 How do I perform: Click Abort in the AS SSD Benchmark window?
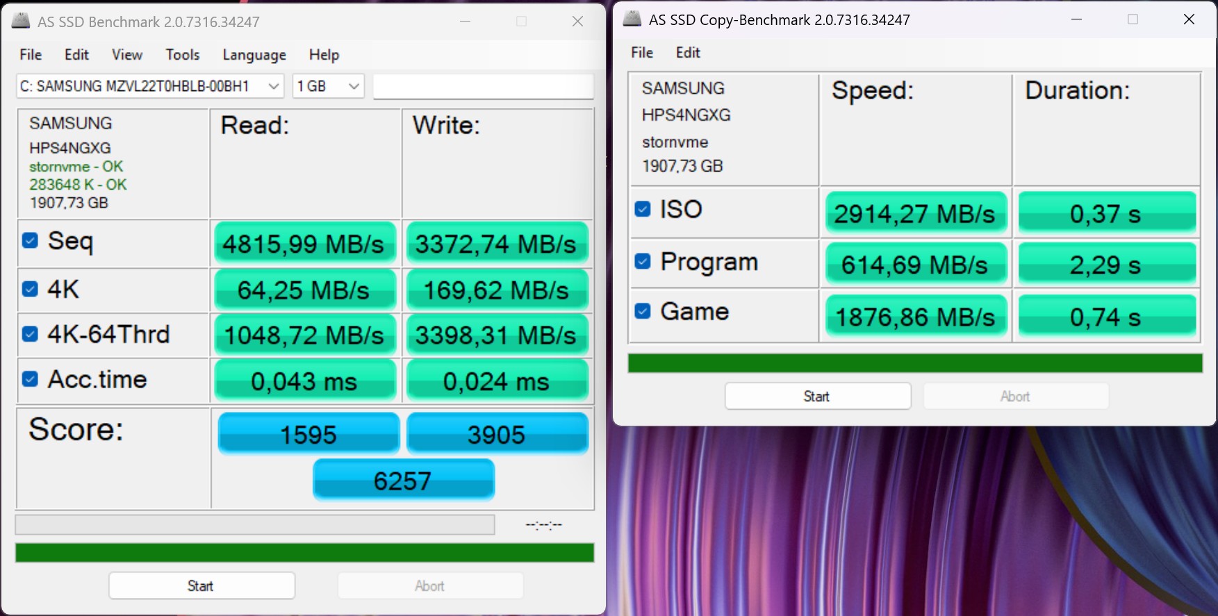tap(430, 585)
